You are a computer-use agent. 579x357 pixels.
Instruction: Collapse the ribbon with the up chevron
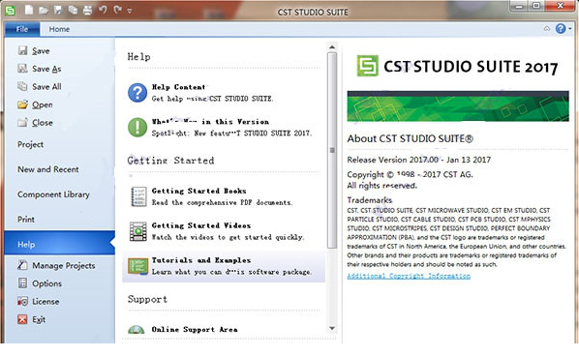[x=546, y=28]
